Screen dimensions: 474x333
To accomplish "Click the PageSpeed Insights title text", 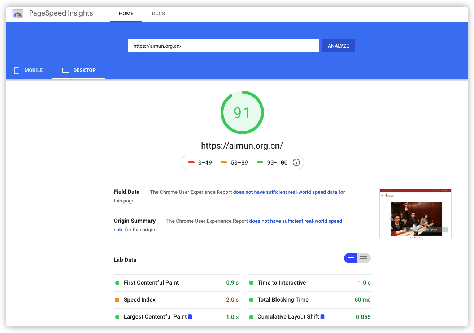I will [x=61, y=13].
